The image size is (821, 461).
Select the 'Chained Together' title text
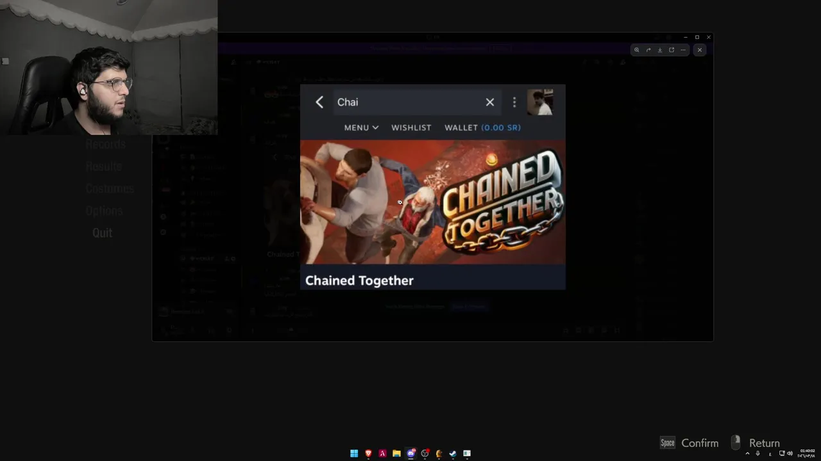click(359, 280)
